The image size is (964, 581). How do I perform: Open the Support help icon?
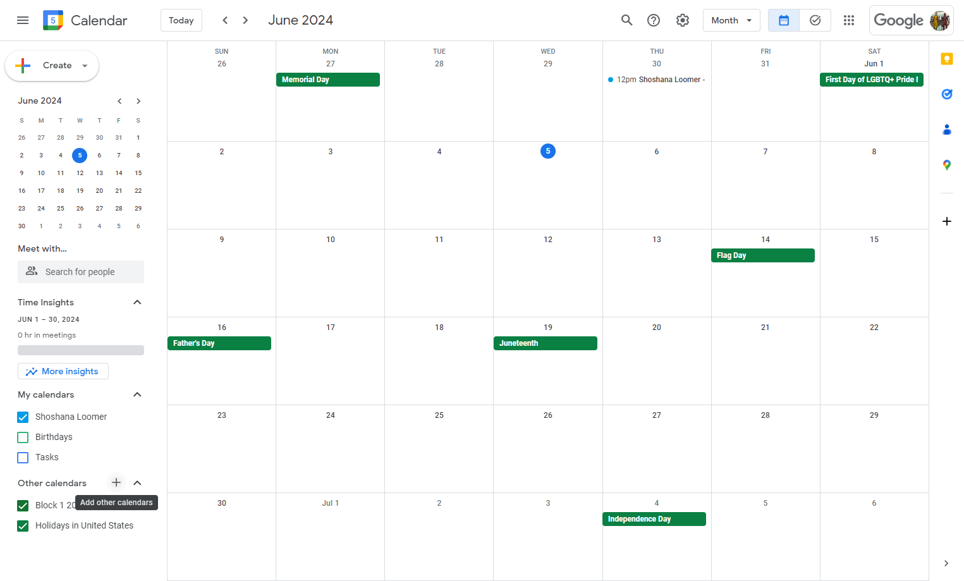pyautogui.click(x=654, y=20)
